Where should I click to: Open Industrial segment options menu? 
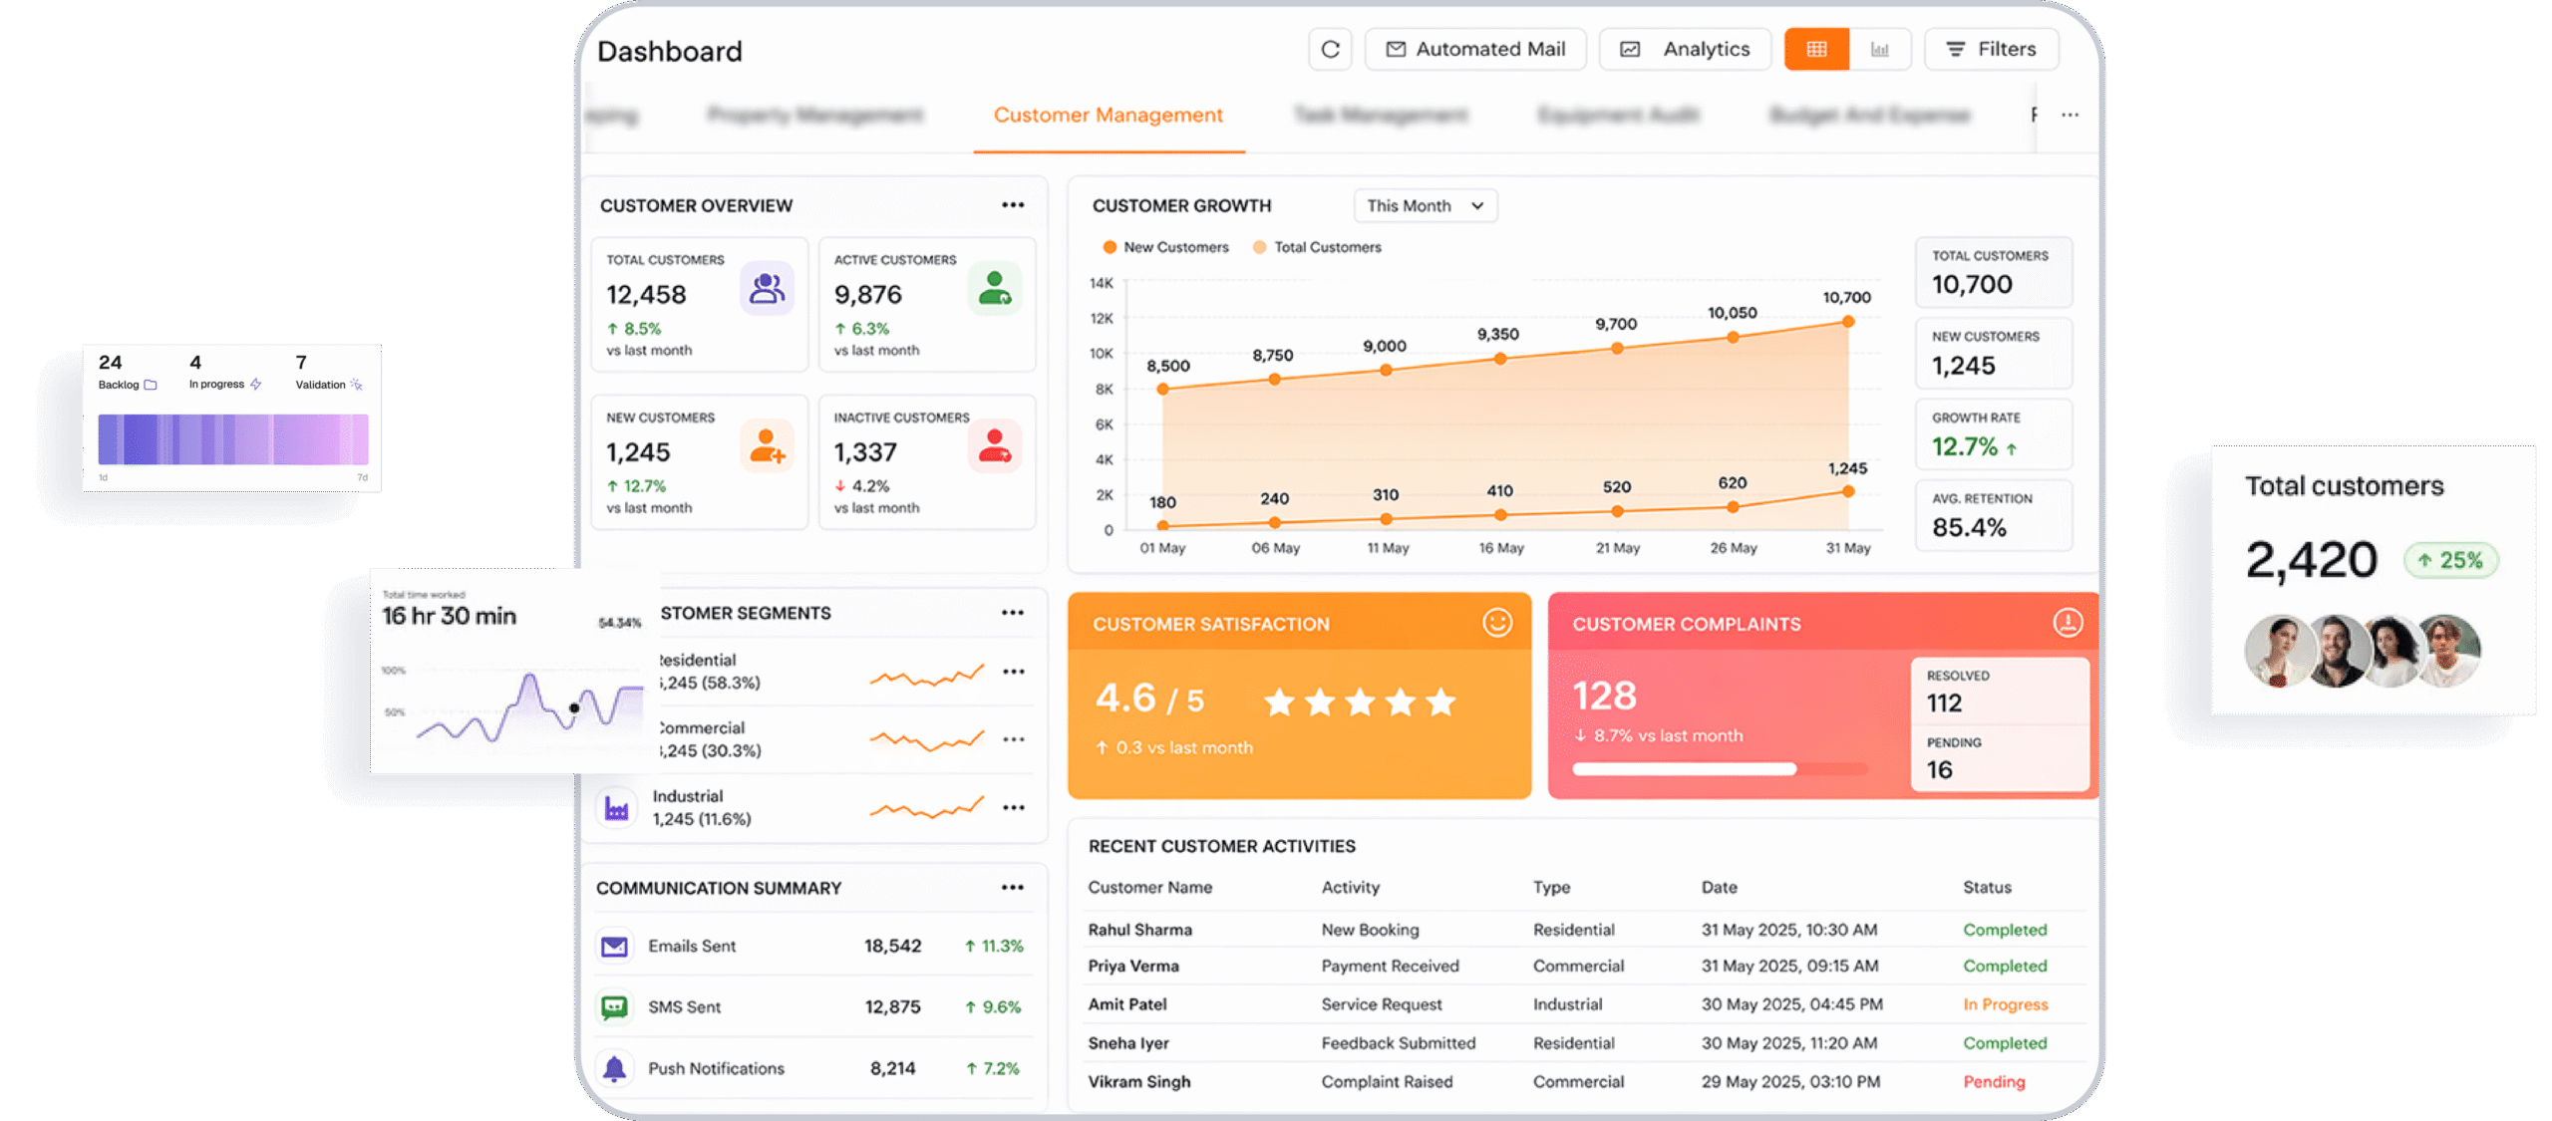[x=1013, y=807]
